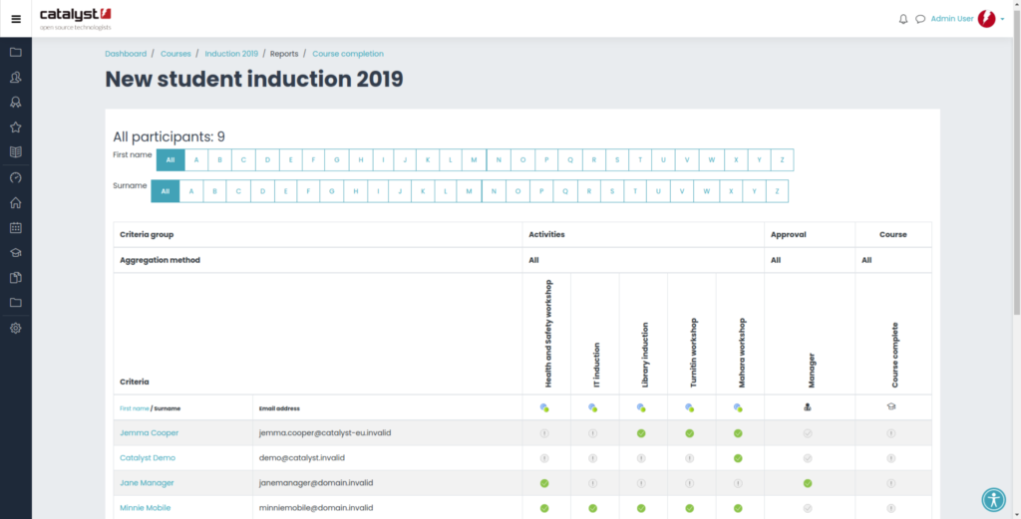Open the calendar icon in sidebar
The width and height of the screenshot is (1021, 519).
click(x=15, y=228)
